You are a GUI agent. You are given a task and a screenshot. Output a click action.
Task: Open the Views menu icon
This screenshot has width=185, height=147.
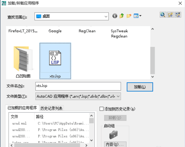[137, 16]
